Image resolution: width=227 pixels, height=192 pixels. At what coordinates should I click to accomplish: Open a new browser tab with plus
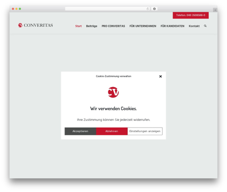click(215, 10)
